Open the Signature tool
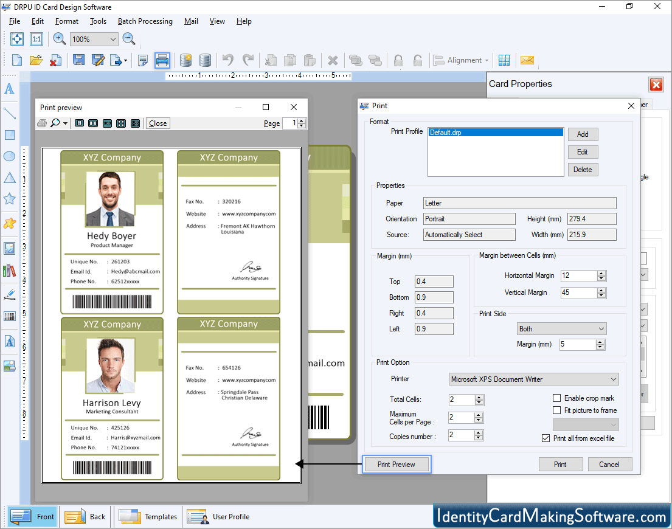Viewport: 672px width, 529px height. coord(9,294)
